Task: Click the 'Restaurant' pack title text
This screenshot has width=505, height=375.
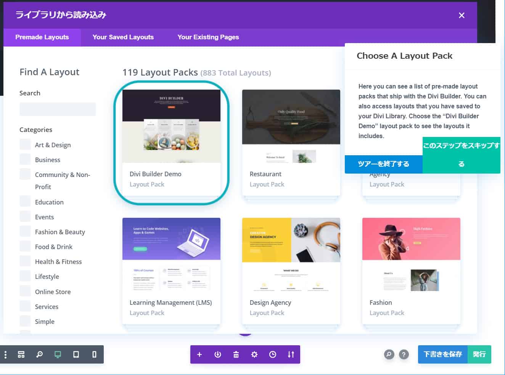Action: (x=265, y=174)
